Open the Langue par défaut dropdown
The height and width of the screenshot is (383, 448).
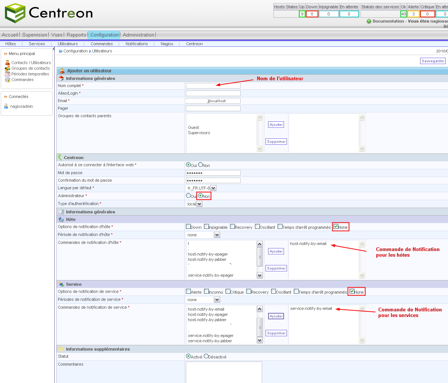213,188
